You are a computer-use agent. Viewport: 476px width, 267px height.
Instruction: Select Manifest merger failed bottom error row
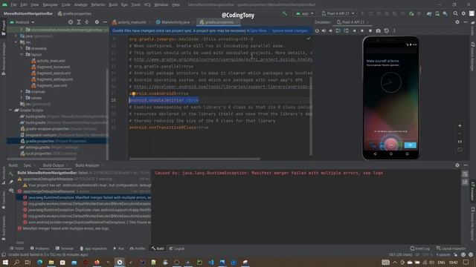[x=63, y=228]
